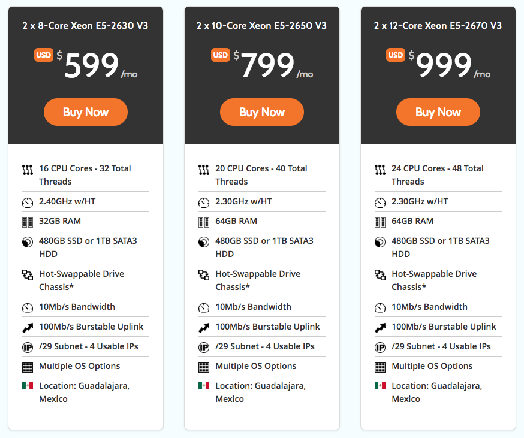The width and height of the screenshot is (524, 438).
Task: Click the bandwidth gauge icon in the $799 plan
Action: click(204, 308)
